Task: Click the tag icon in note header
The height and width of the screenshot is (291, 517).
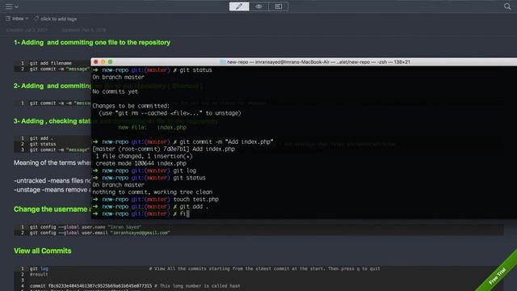Action: click(36, 19)
